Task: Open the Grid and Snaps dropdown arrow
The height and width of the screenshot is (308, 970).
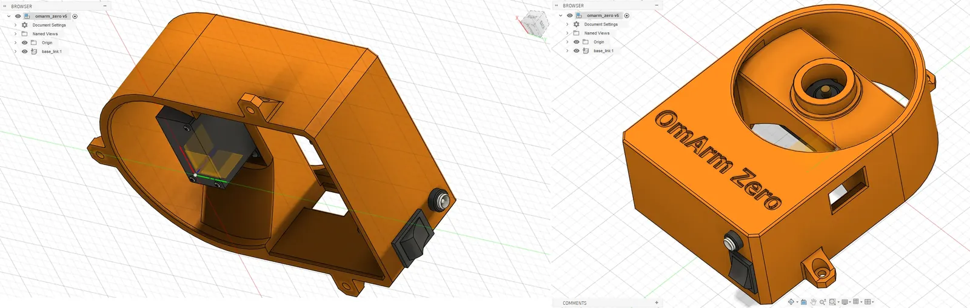Action: pos(861,302)
